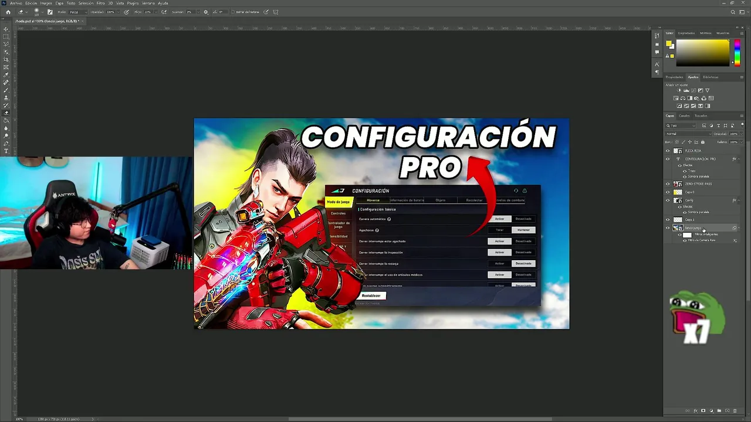Open the brush settings panel icon
This screenshot has width=751, height=422.
coord(50,12)
